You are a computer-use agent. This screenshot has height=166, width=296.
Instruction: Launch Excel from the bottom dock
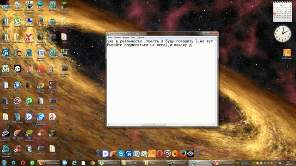(x=144, y=154)
